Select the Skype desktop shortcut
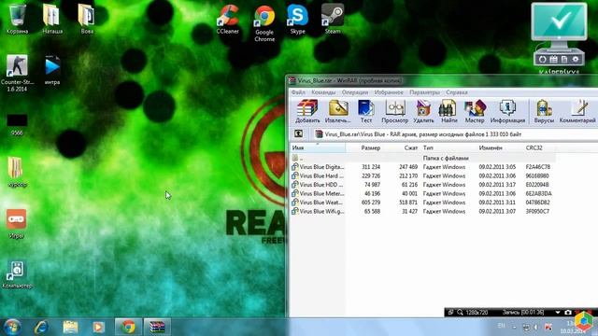Screen dimensions: 598x336 (x=297, y=19)
